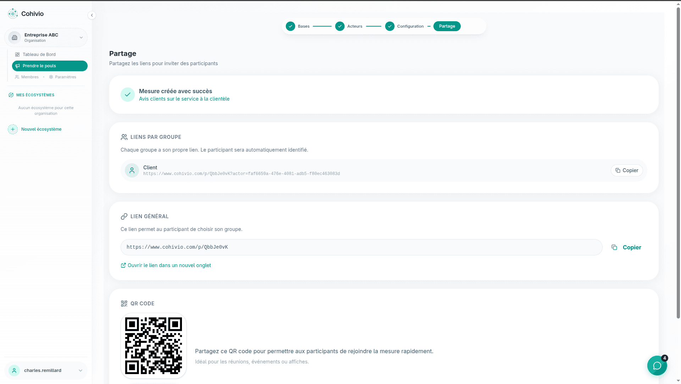Click the chain icon in Lien Général header
Screen dimensions: 681x384
coord(124,216)
